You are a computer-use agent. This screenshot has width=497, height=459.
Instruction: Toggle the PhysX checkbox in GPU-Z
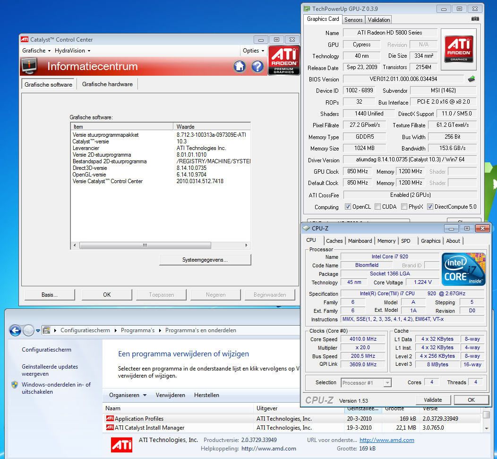(x=404, y=207)
